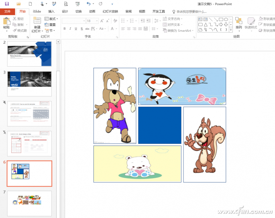Open a file via the folder icon
Image resolution: width=275 pixels, height=218 pixels.
pyautogui.click(x=18, y=4)
